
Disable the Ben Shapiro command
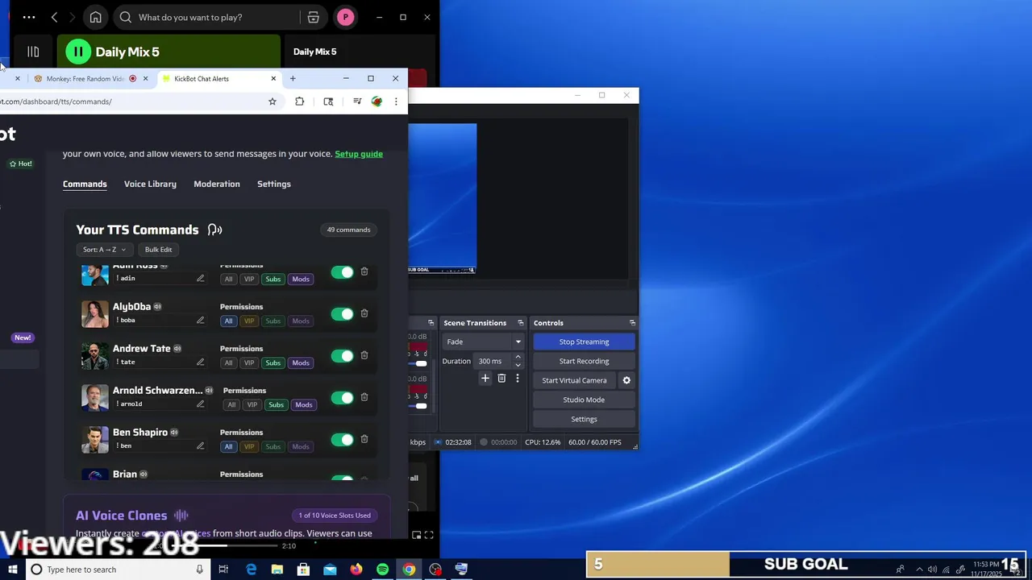(x=342, y=440)
